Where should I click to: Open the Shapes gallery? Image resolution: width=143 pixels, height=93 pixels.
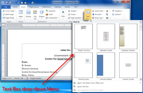coord(42,15)
